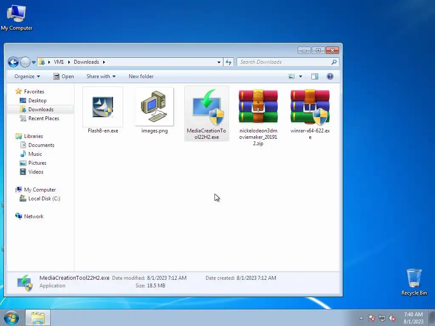Select the winrar-x64-622.exe installer icon
435x326 pixels.
tap(310, 107)
